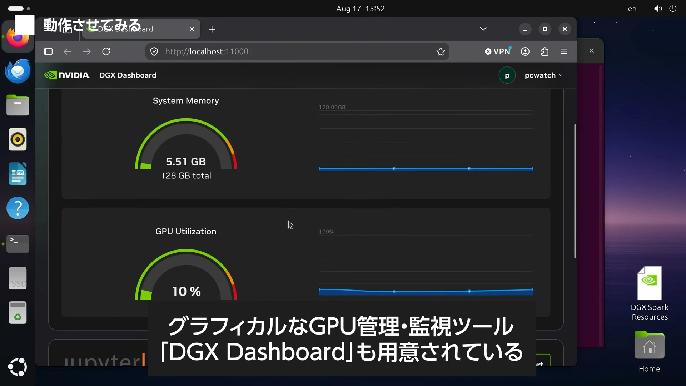Viewport: 686px width, 386px height.
Task: Go forward to the next page
Action: click(87, 51)
